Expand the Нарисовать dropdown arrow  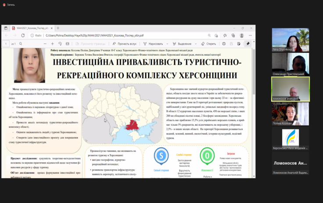pos(167,44)
